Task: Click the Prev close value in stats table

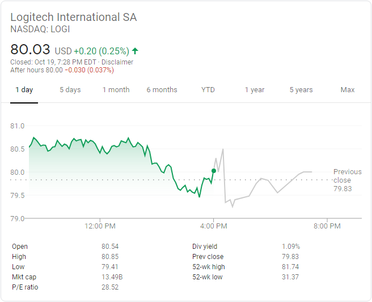Action: coord(290,257)
